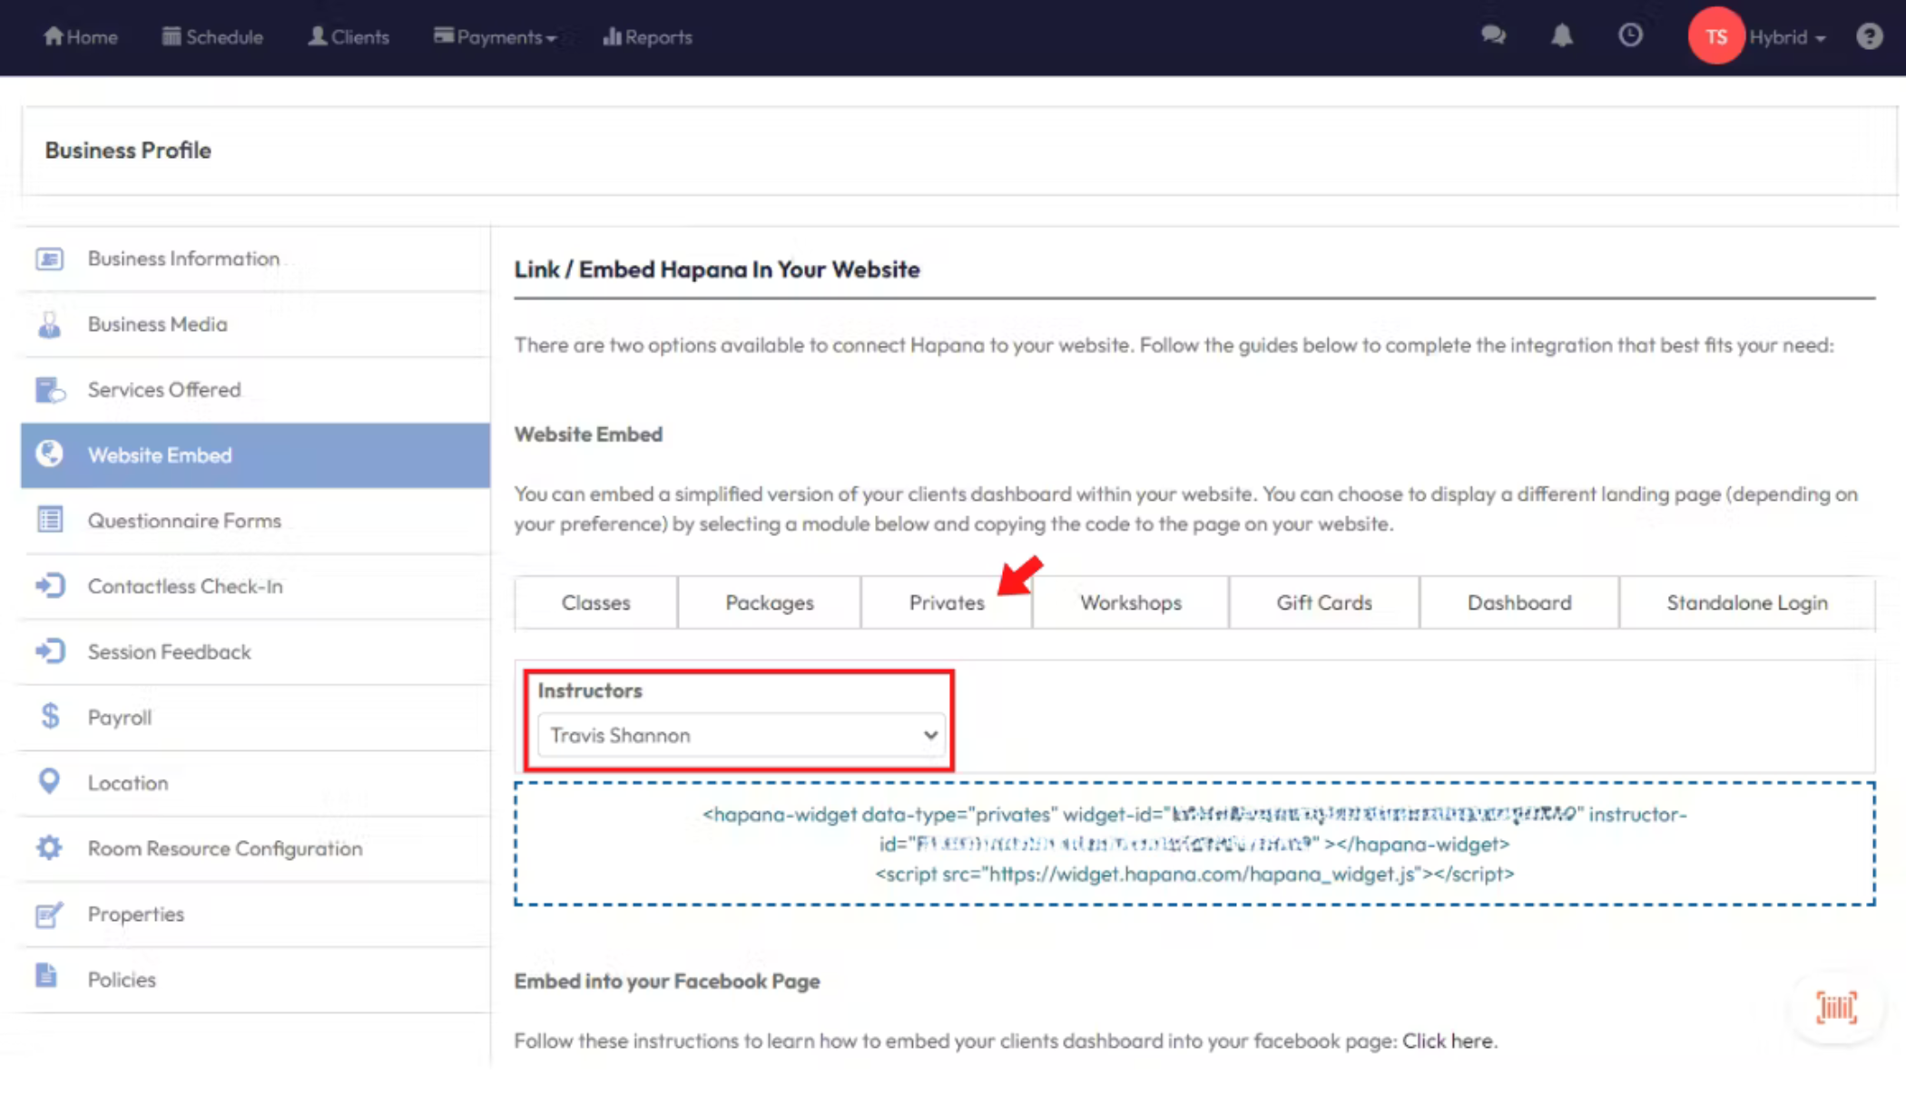This screenshot has width=1906, height=1095.
Task: Open the chat messages icon
Action: pos(1493,36)
